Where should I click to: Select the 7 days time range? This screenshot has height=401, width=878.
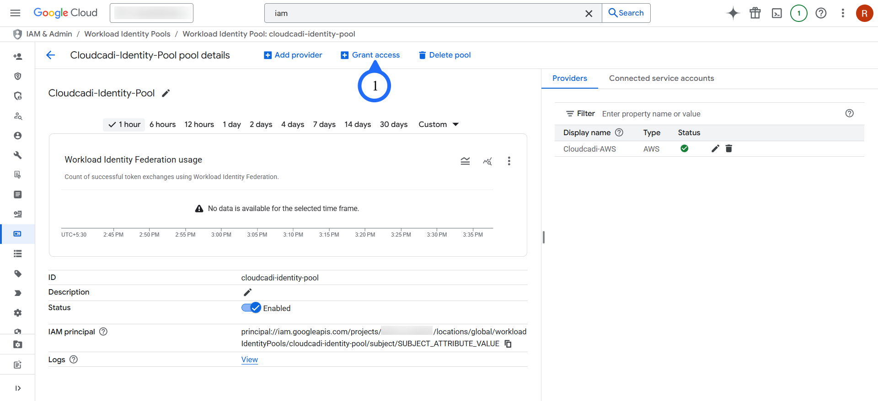324,124
